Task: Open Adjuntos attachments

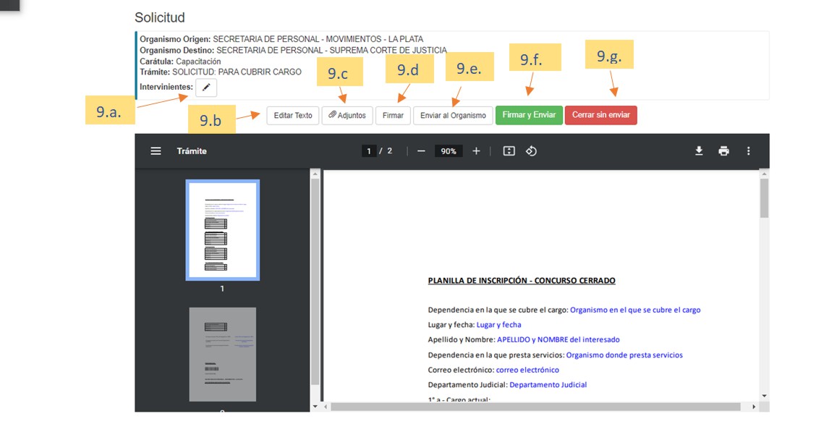Action: (x=347, y=116)
